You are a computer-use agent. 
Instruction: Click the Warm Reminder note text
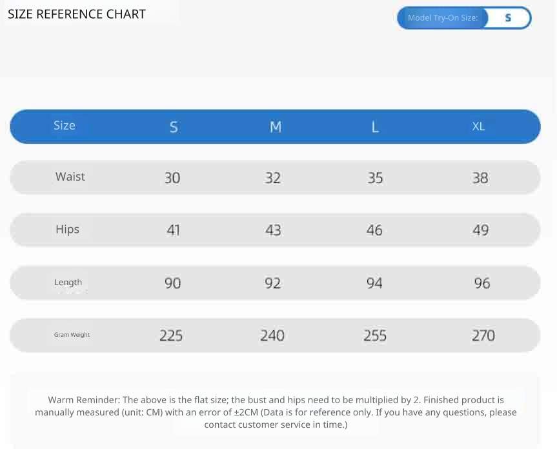pos(276,412)
